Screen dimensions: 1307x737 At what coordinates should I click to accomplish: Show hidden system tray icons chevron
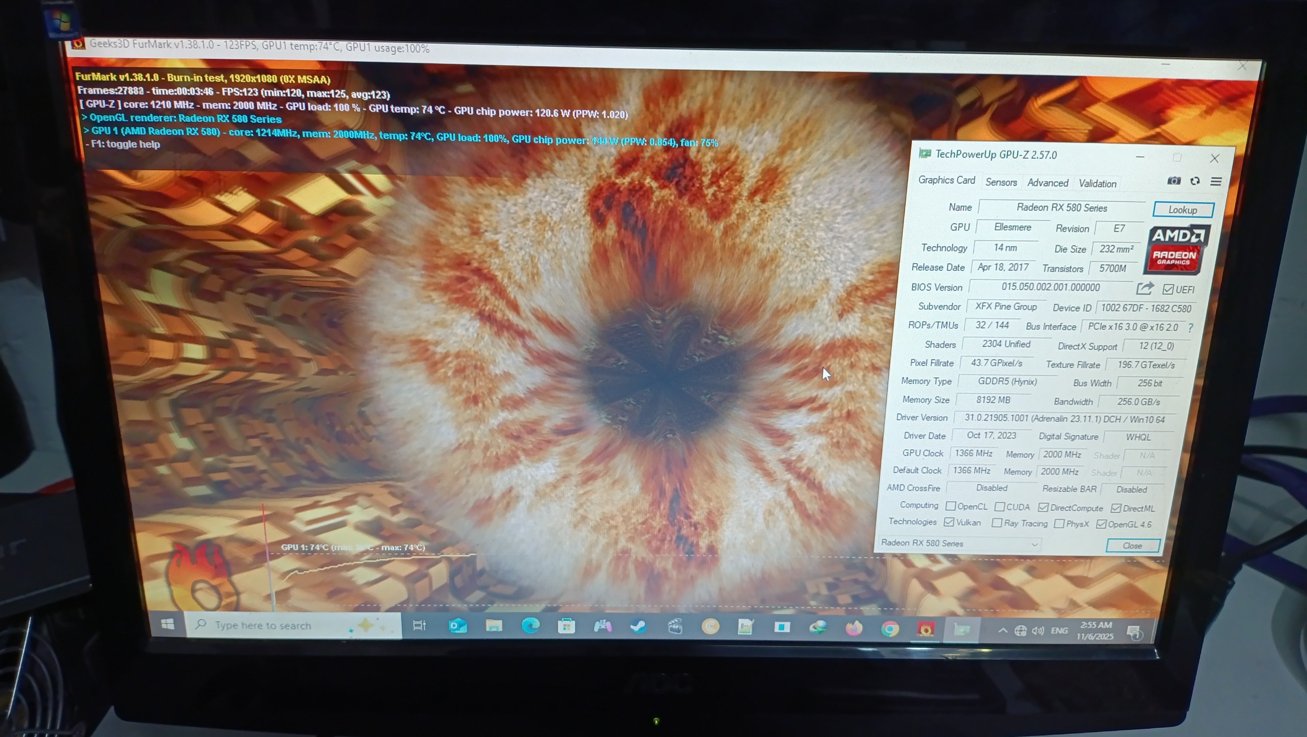click(1002, 631)
